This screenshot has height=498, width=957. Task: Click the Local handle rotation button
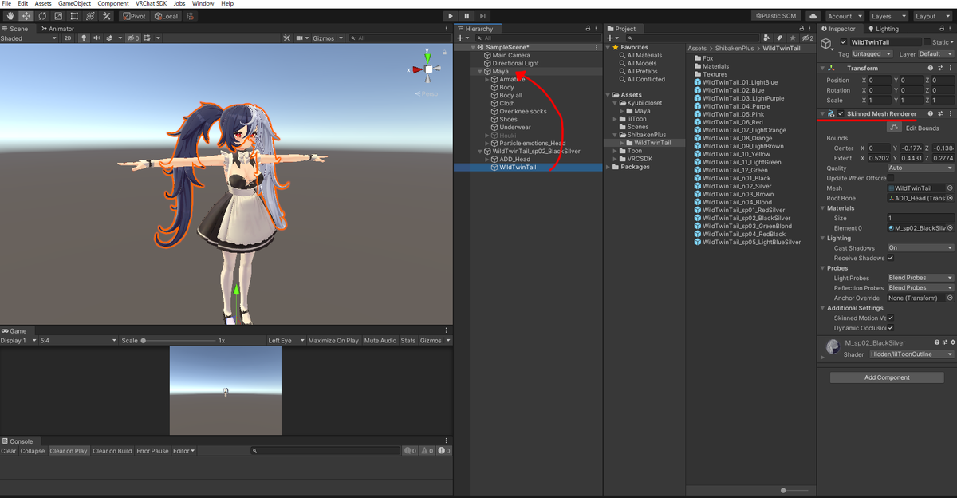(167, 16)
